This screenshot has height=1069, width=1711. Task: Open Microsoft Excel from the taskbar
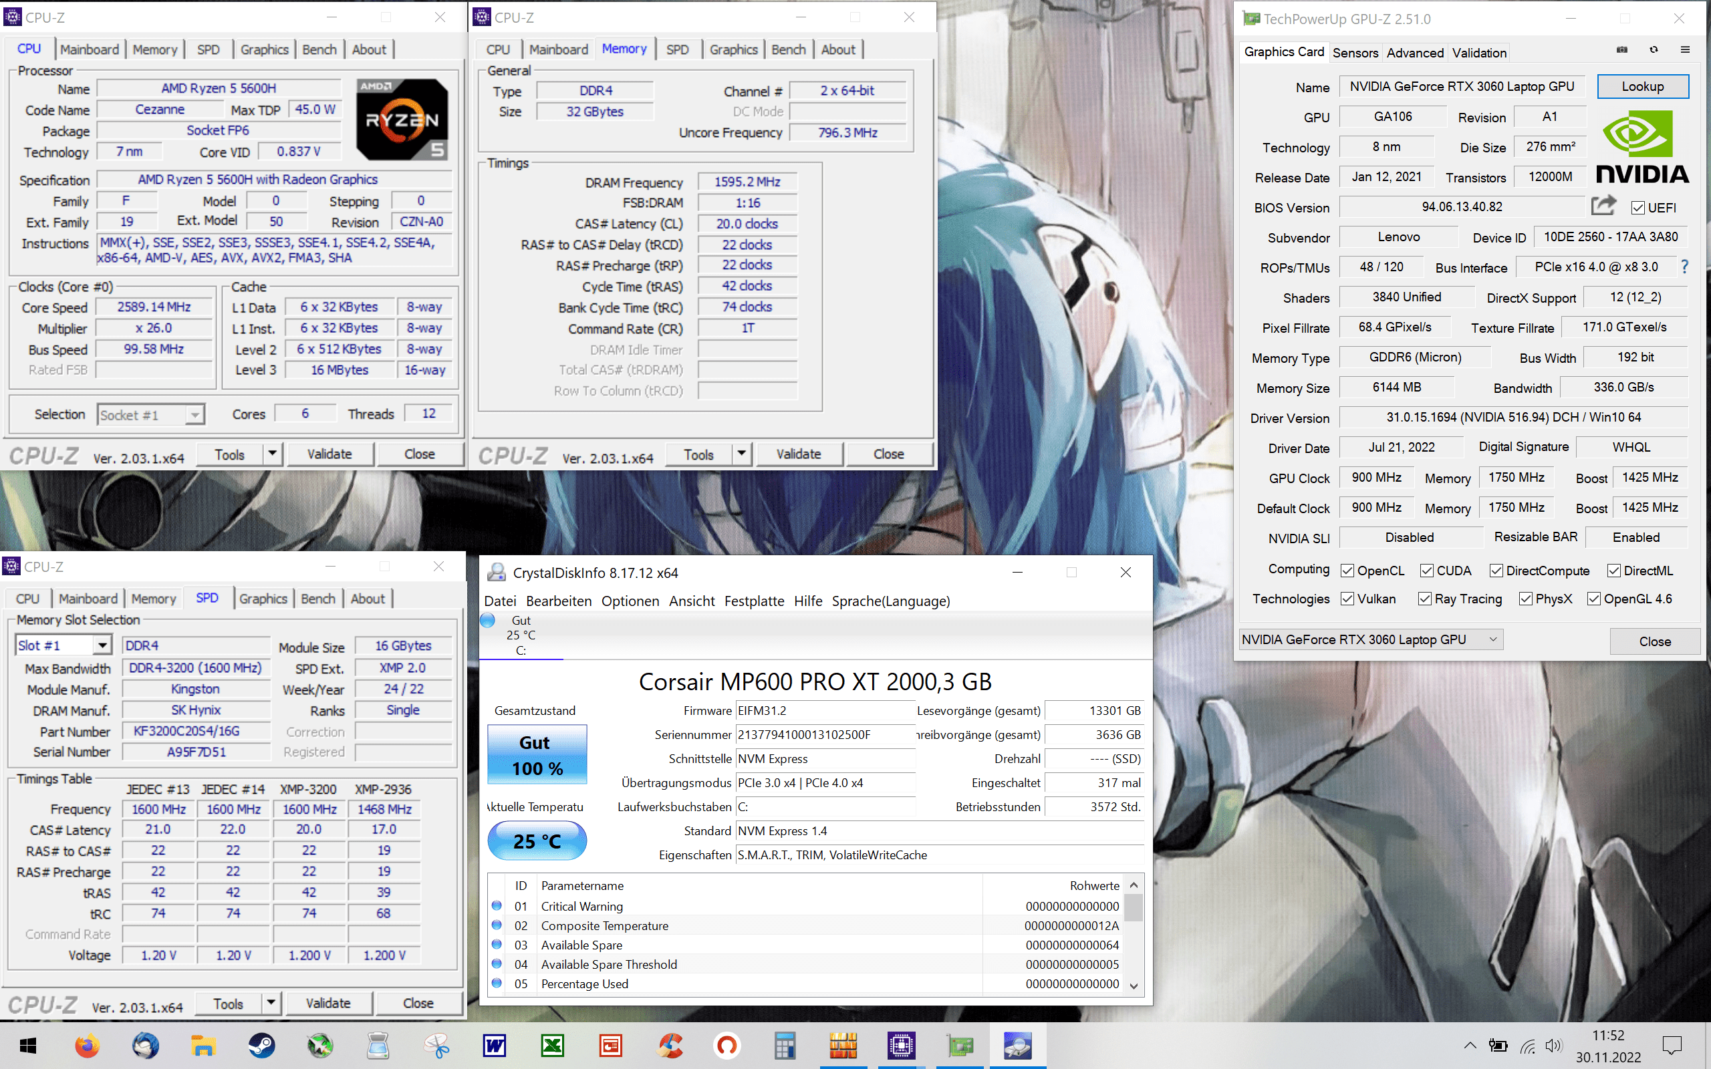point(552,1045)
